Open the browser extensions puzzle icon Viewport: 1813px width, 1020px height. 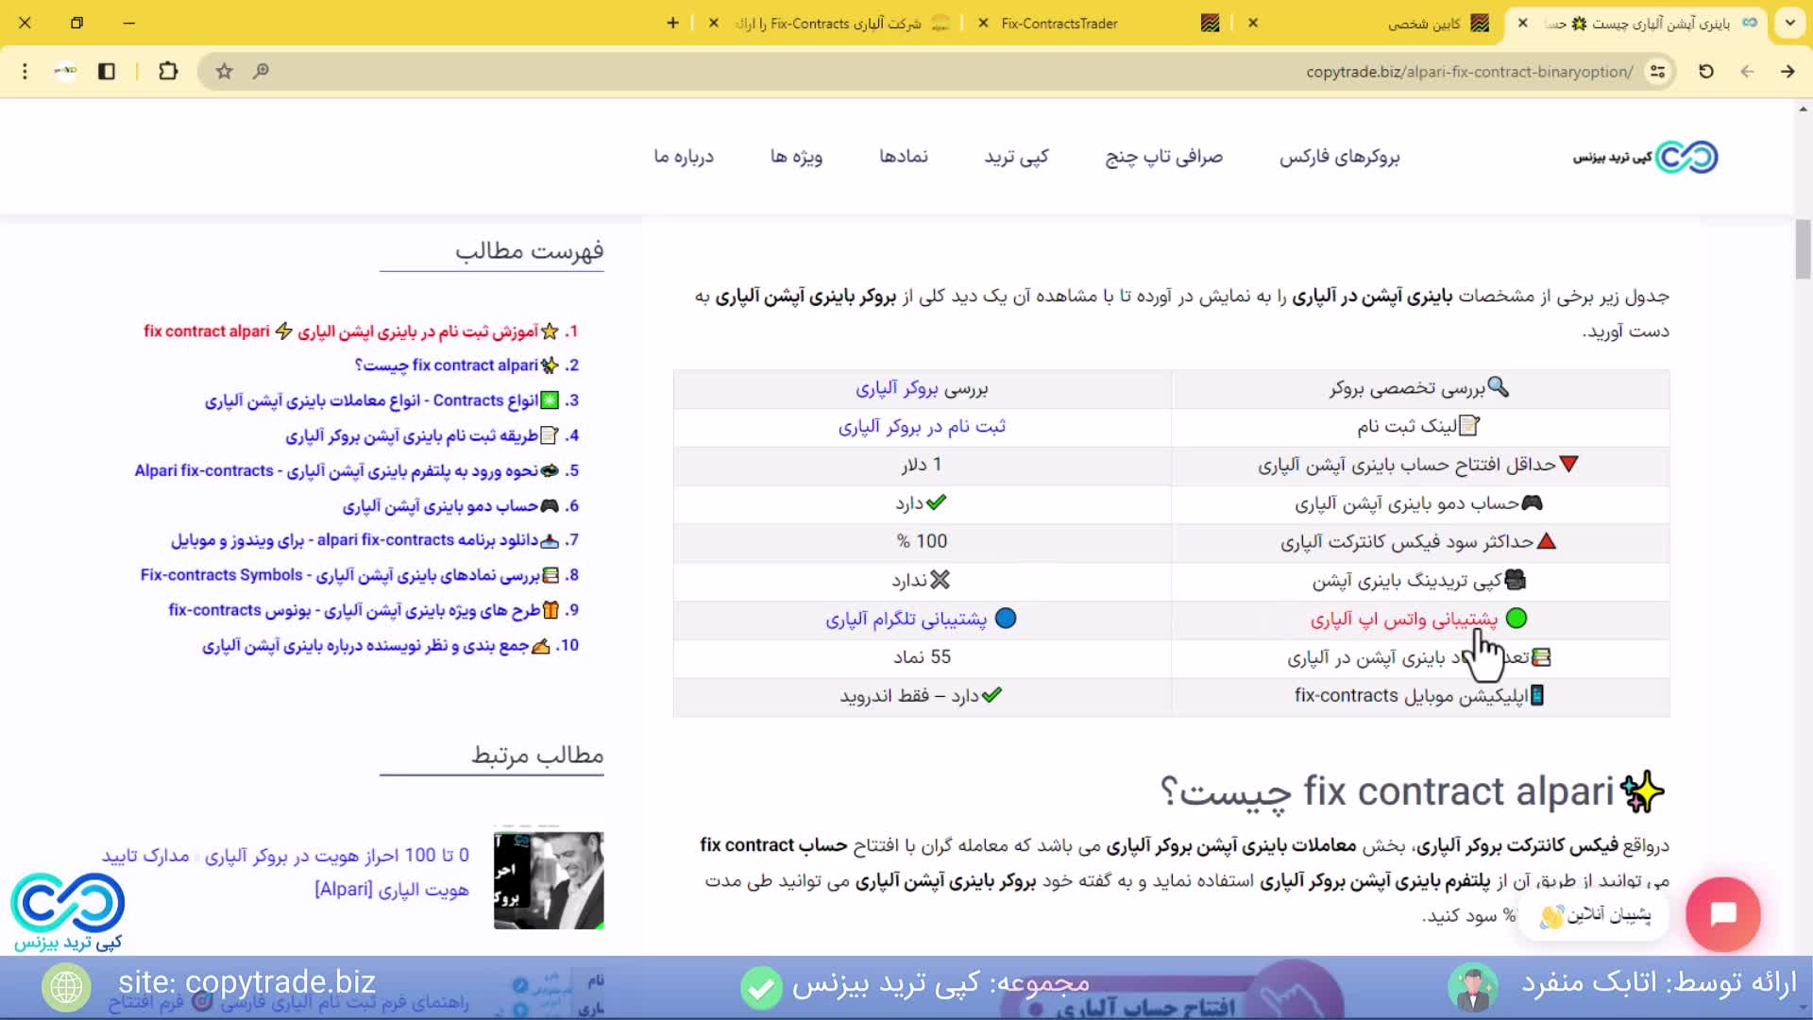[x=168, y=71]
